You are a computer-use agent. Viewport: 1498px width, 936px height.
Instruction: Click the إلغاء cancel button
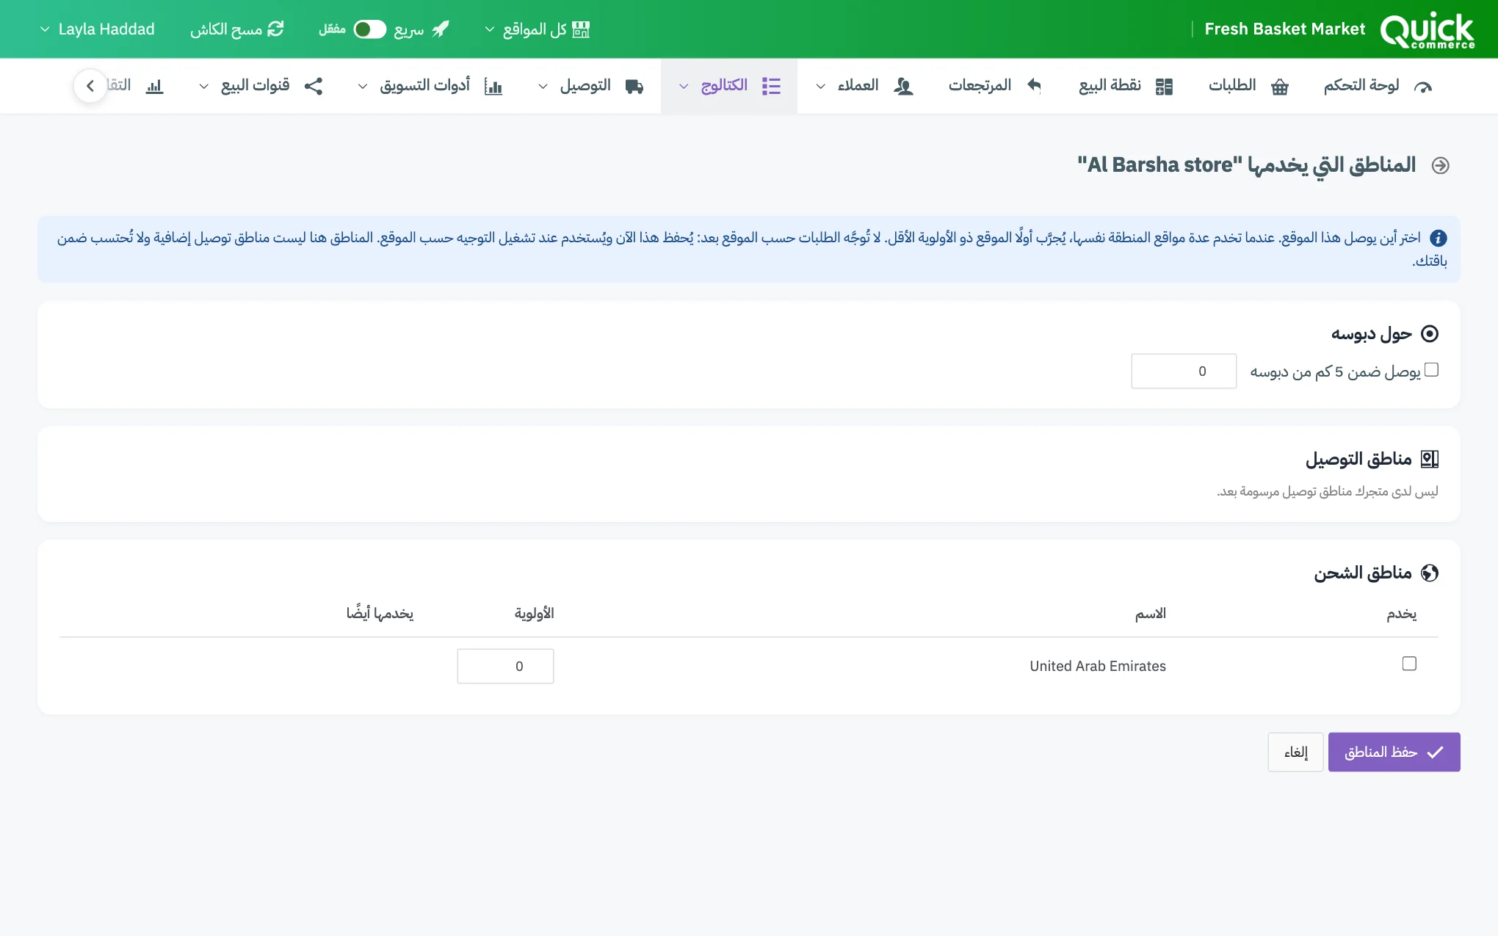(1295, 752)
